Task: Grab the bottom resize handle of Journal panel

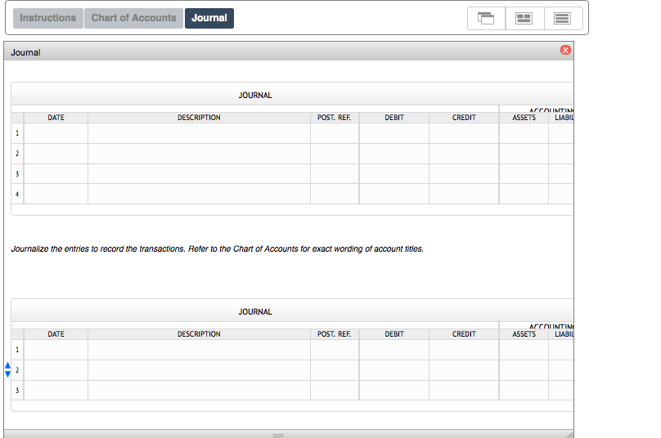Action: [x=278, y=435]
